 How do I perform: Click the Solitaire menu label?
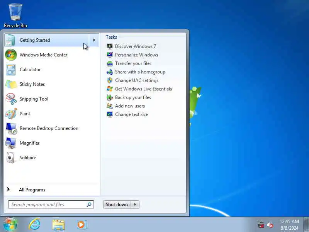point(28,158)
